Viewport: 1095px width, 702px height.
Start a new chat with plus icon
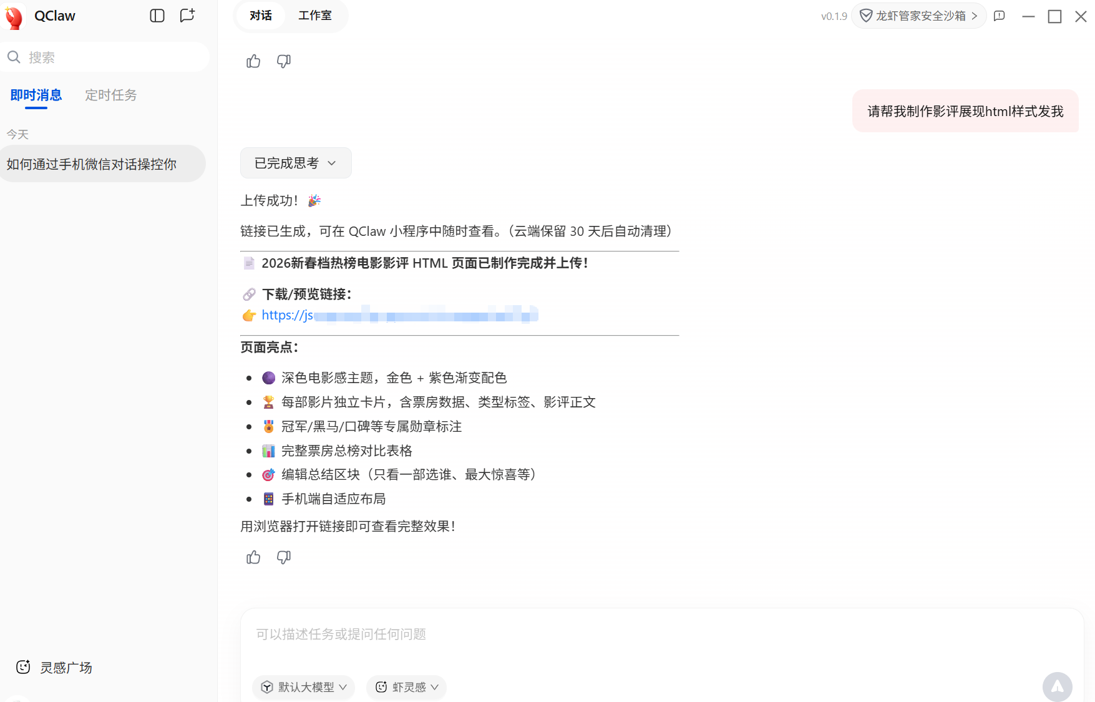187,16
